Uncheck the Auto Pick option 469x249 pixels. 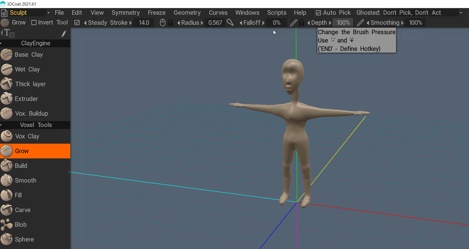tap(318, 13)
